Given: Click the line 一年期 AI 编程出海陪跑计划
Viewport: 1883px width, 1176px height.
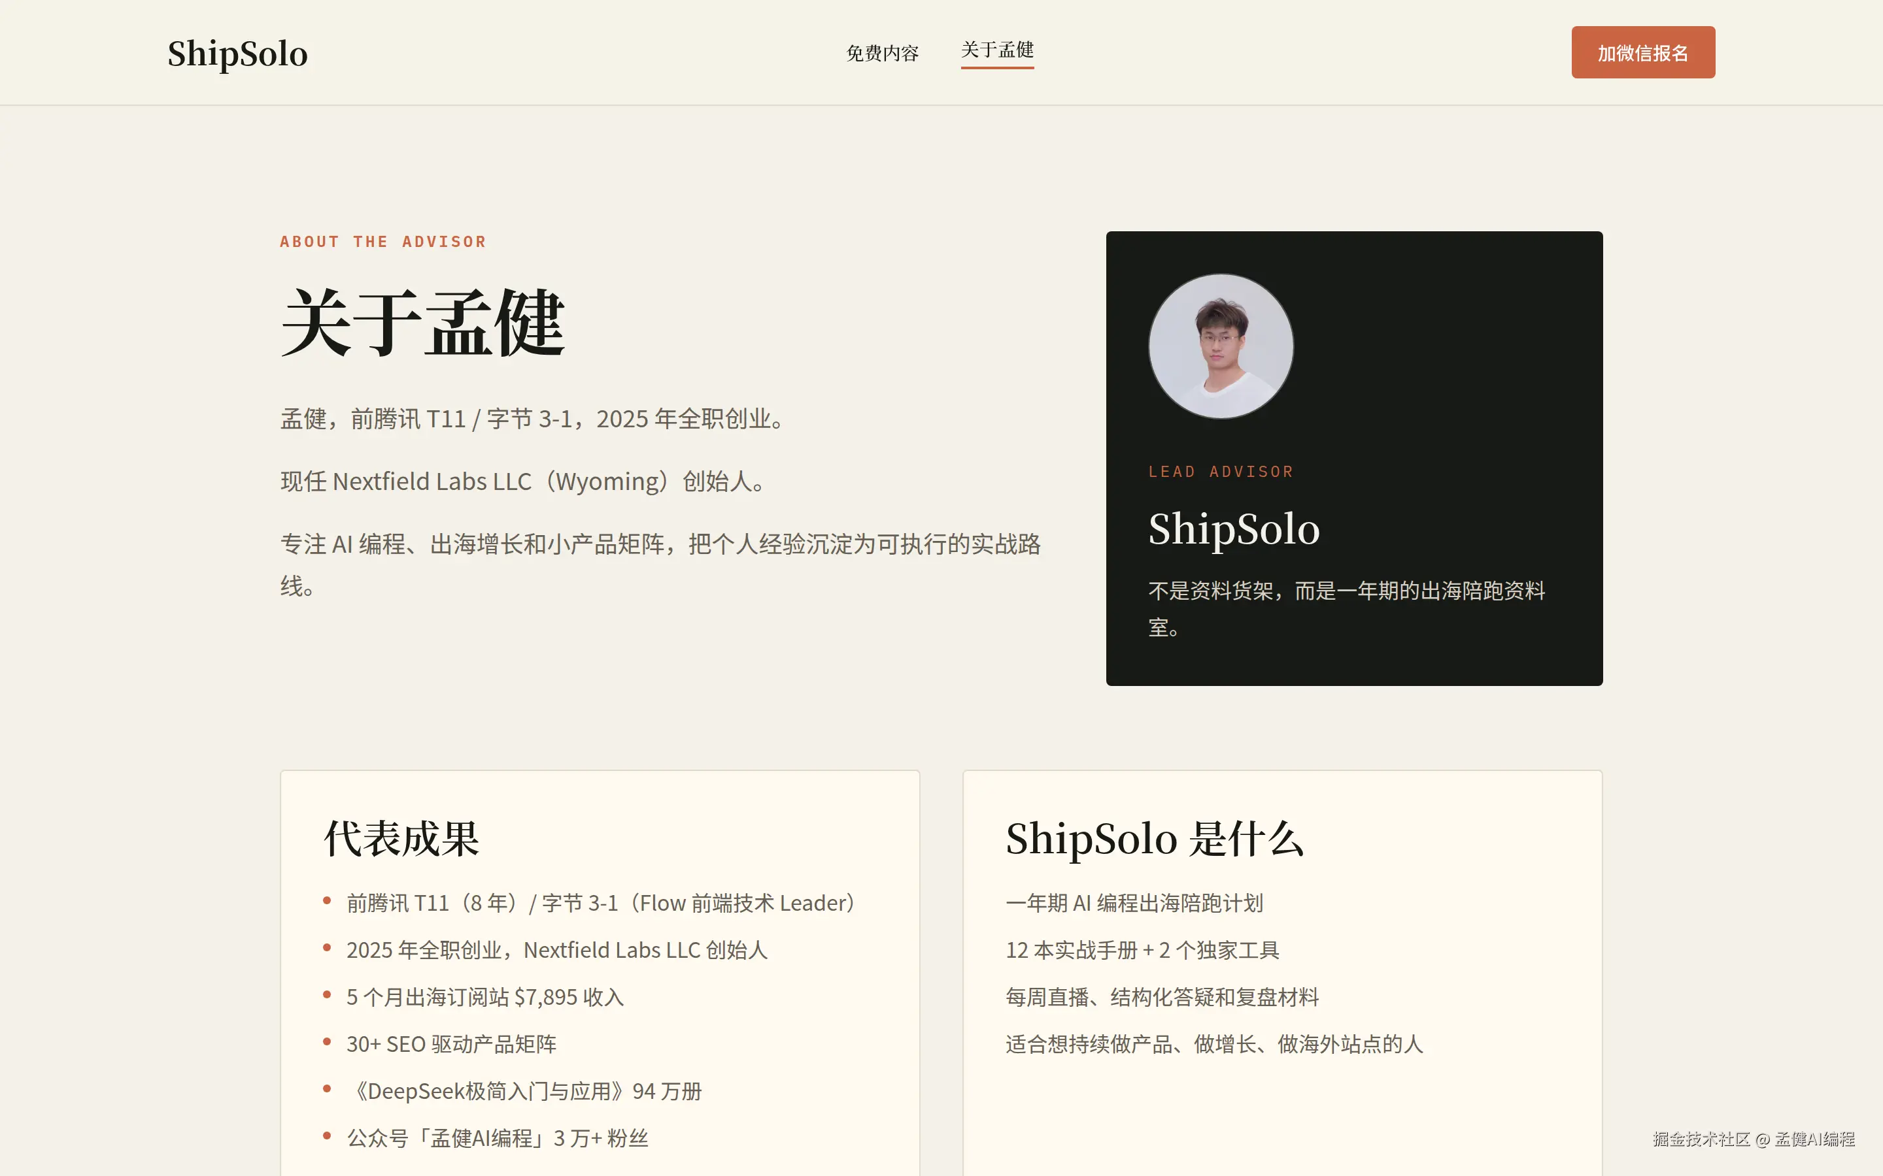Looking at the screenshot, I should click(x=1134, y=903).
